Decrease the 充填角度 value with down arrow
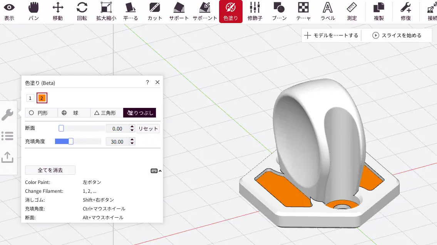 pos(132,144)
